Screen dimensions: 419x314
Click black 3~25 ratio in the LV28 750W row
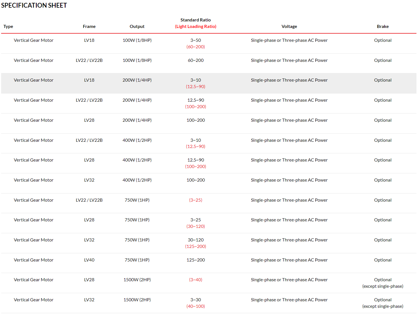pos(196,220)
